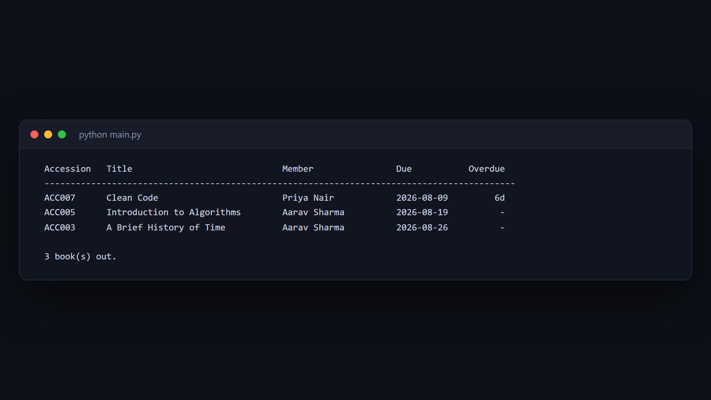Click the title Clean Code
Image resolution: width=711 pixels, height=400 pixels.
coord(132,198)
